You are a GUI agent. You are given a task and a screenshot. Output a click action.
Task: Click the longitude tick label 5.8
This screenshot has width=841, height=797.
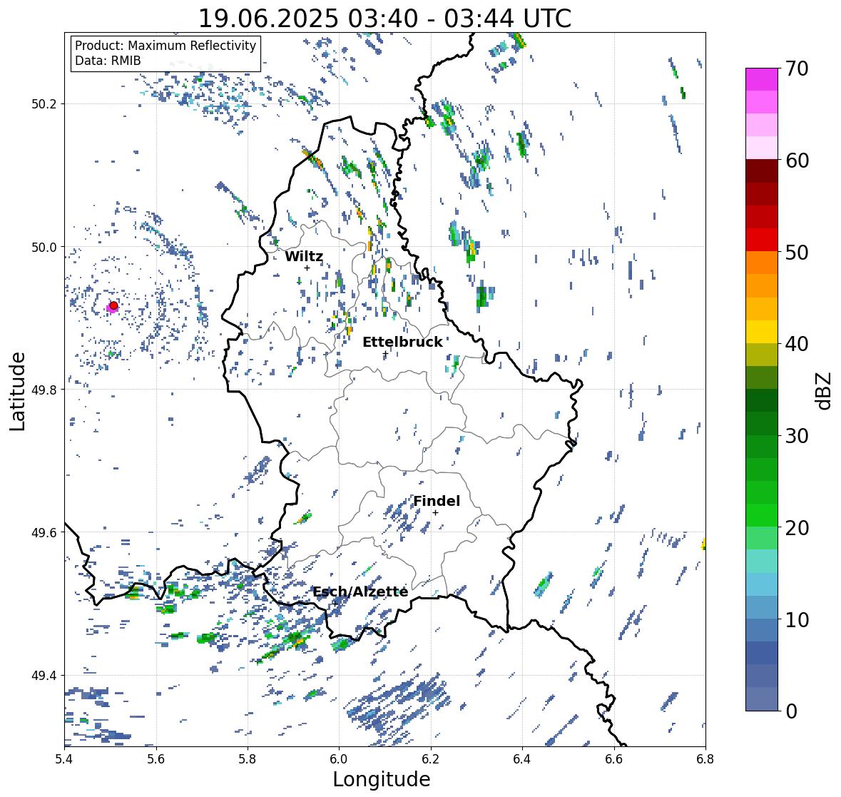(x=248, y=758)
